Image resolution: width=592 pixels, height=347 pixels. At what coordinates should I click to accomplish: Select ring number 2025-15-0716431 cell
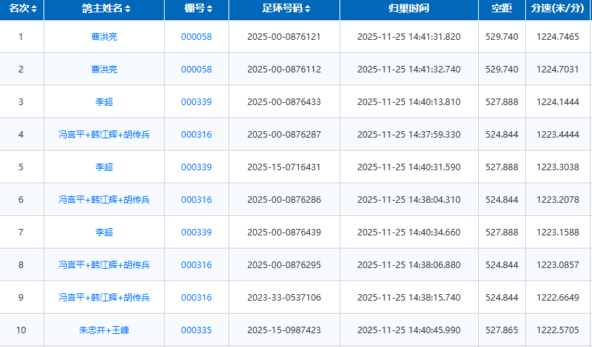[284, 167]
